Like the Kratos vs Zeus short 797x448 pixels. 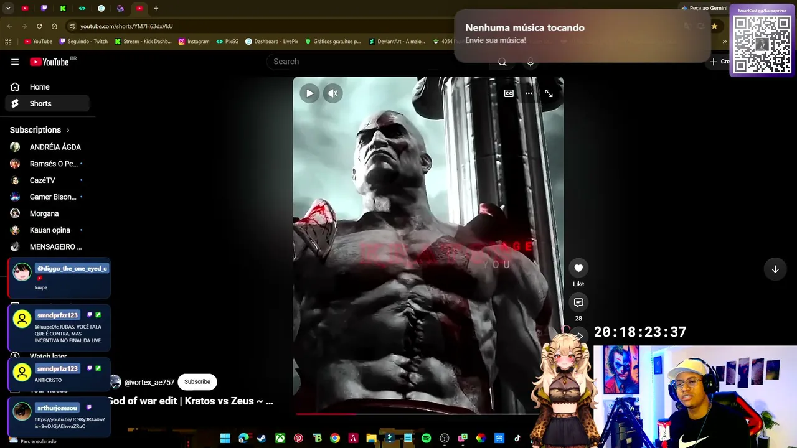(x=578, y=268)
